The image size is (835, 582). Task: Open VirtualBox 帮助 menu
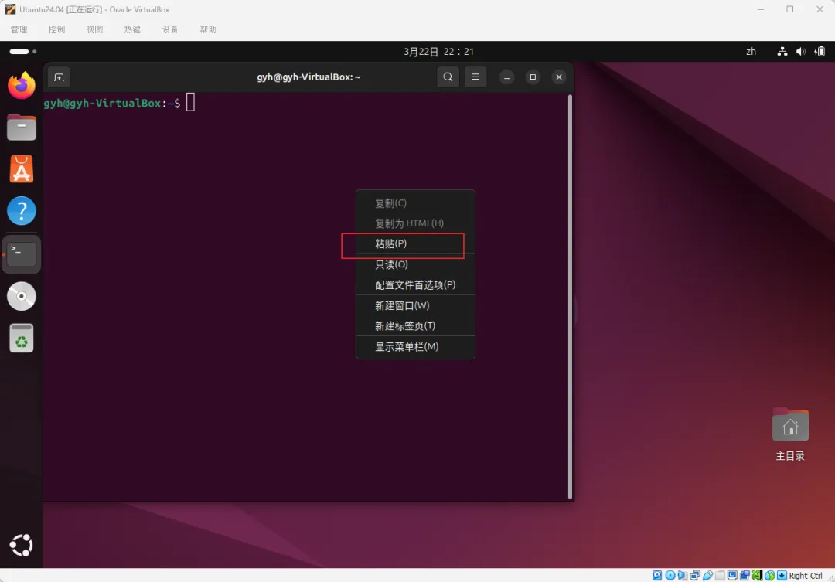(208, 29)
